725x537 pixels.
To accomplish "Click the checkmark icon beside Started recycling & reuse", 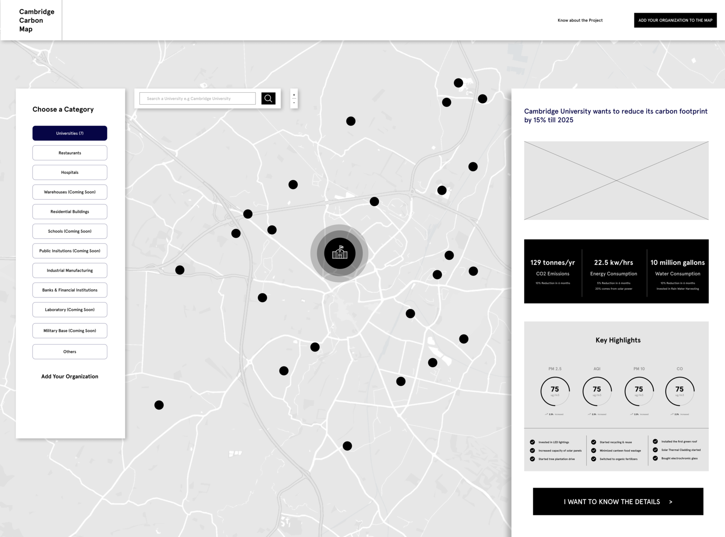I will click(x=594, y=441).
